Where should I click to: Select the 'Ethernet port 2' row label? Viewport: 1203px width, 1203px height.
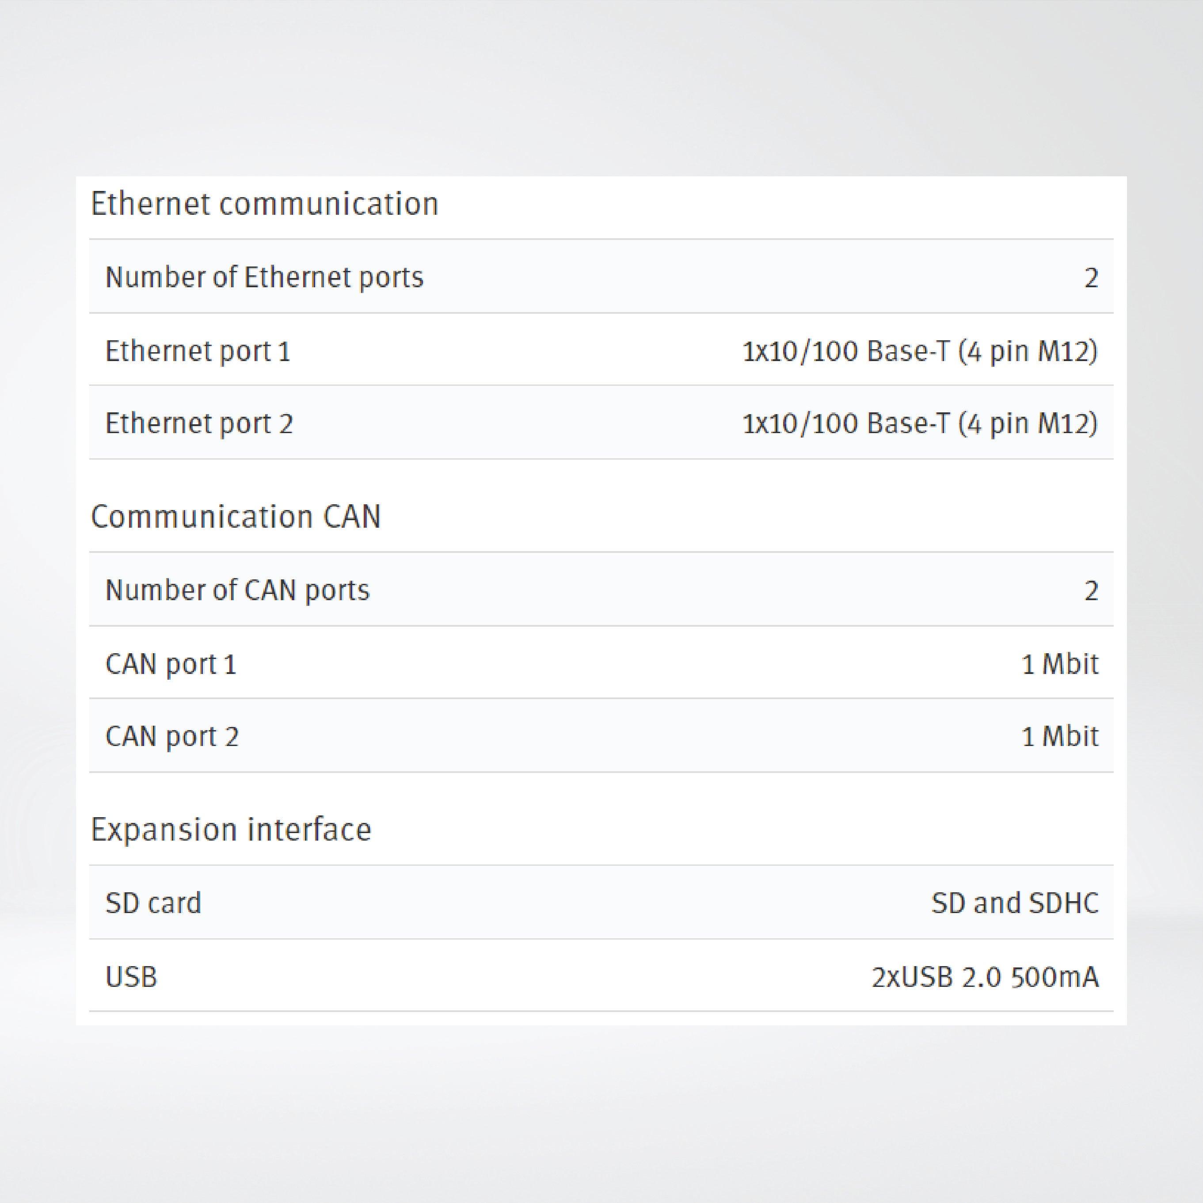[198, 423]
